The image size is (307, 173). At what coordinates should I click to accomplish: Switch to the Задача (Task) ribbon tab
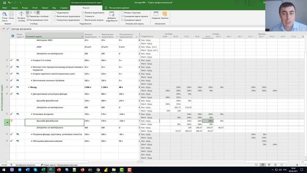(15, 8)
